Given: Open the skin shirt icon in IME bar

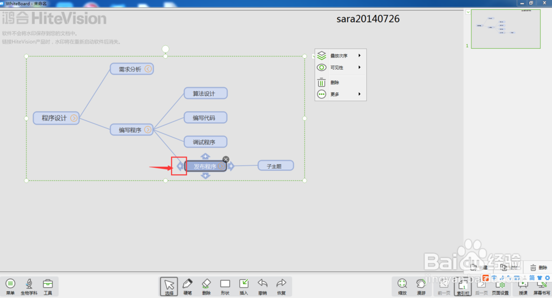Looking at the screenshot, I should pos(540,278).
